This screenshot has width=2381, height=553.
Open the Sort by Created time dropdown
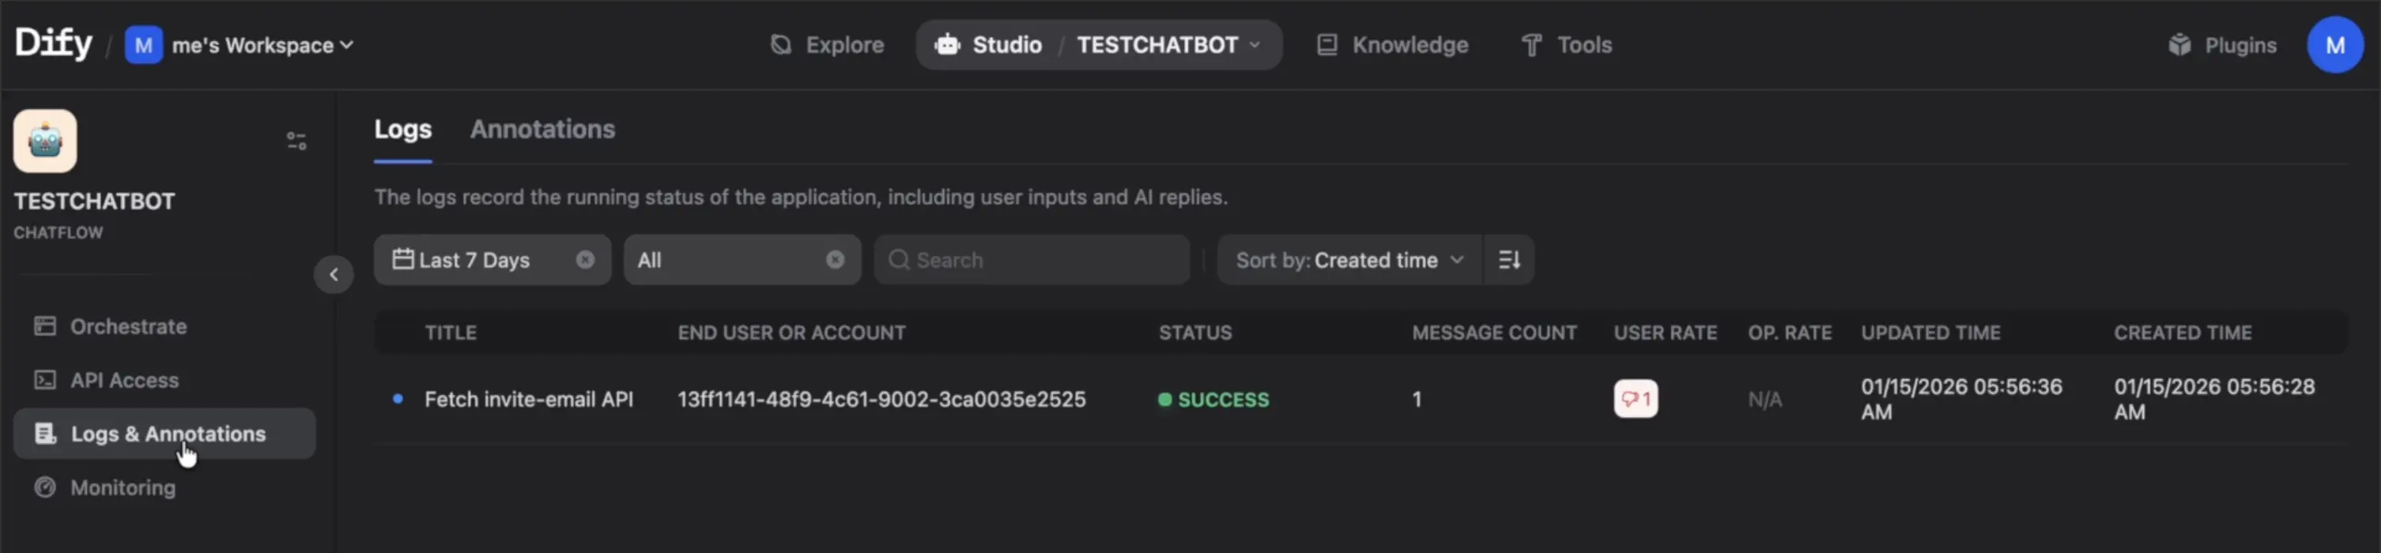pyautogui.click(x=1349, y=261)
